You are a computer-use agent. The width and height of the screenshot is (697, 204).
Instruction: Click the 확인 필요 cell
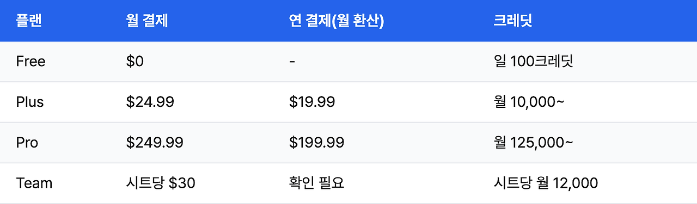[x=317, y=183]
